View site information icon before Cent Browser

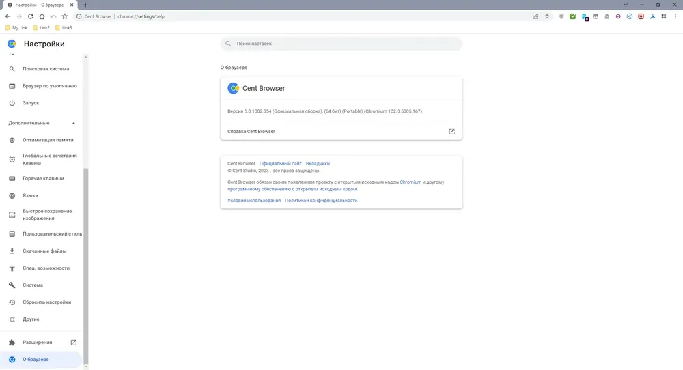[79, 16]
